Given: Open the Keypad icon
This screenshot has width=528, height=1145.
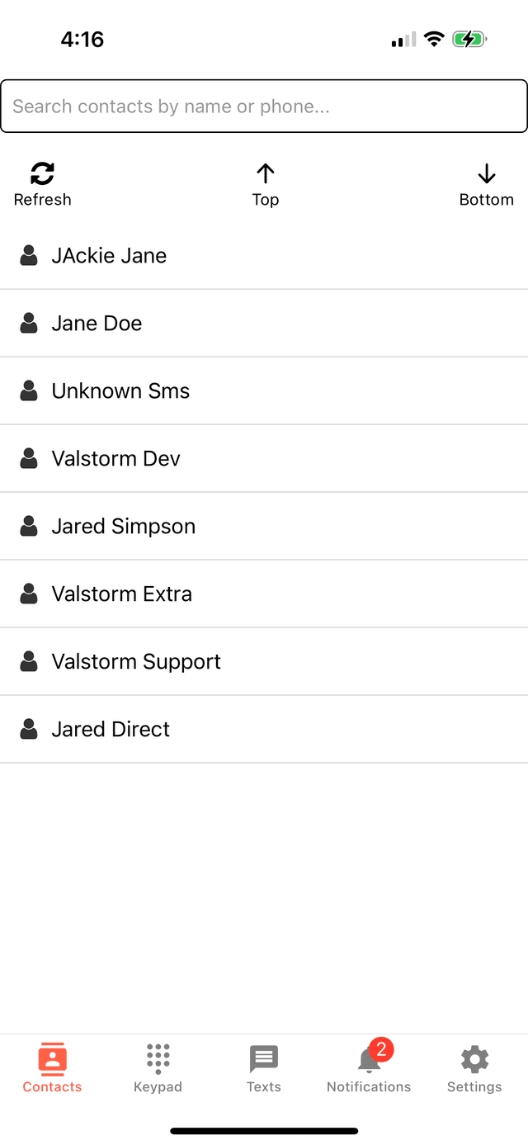Looking at the screenshot, I should click(158, 1058).
